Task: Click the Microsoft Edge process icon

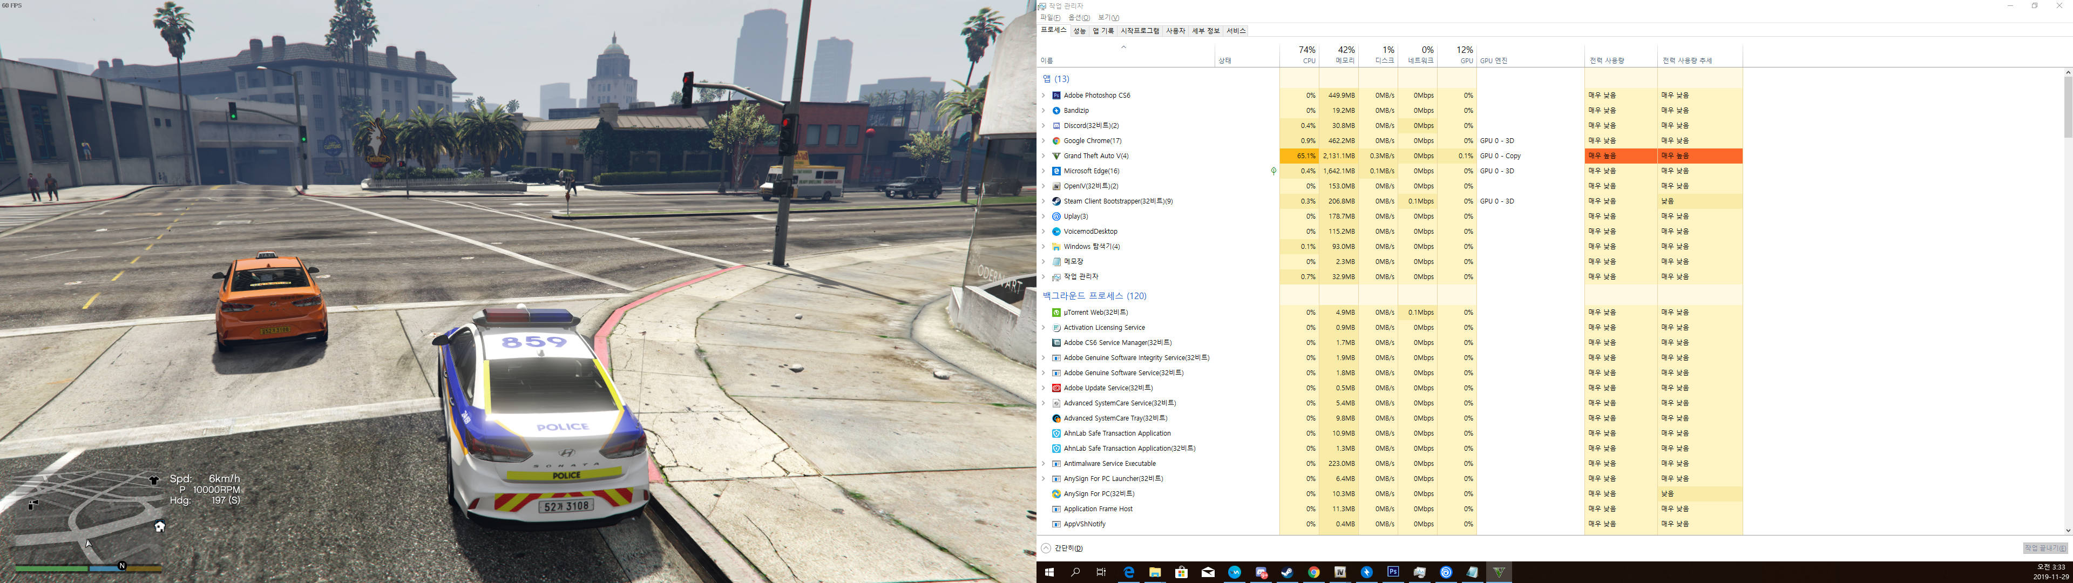Action: [1056, 171]
